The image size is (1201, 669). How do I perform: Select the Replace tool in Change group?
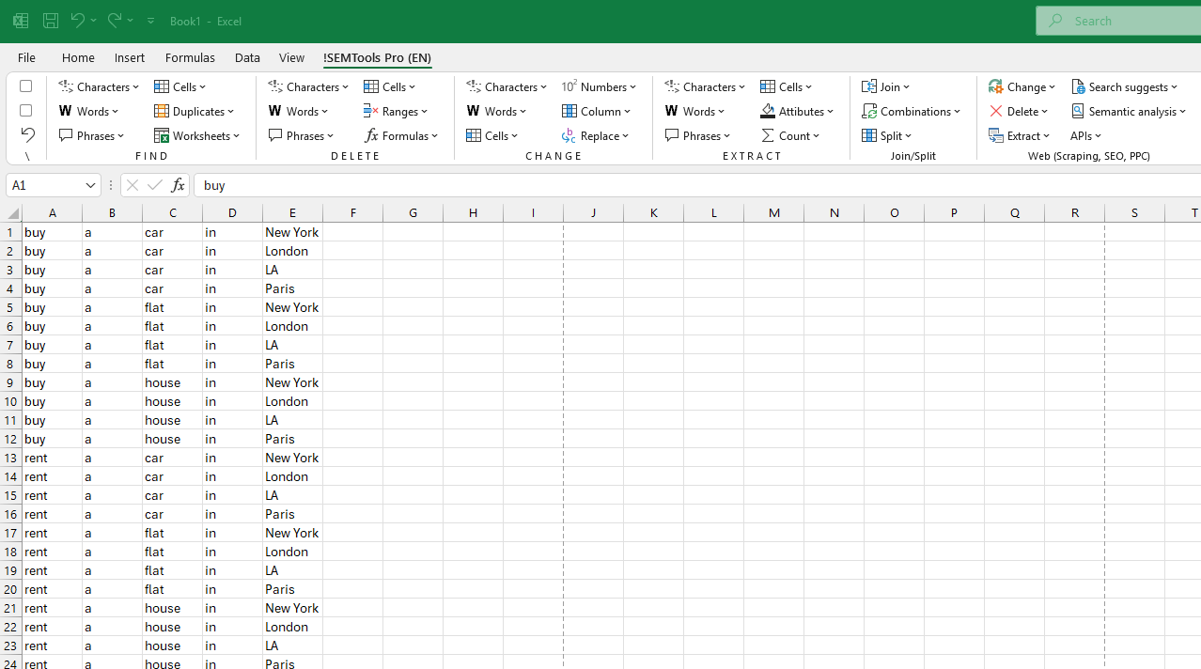point(597,135)
